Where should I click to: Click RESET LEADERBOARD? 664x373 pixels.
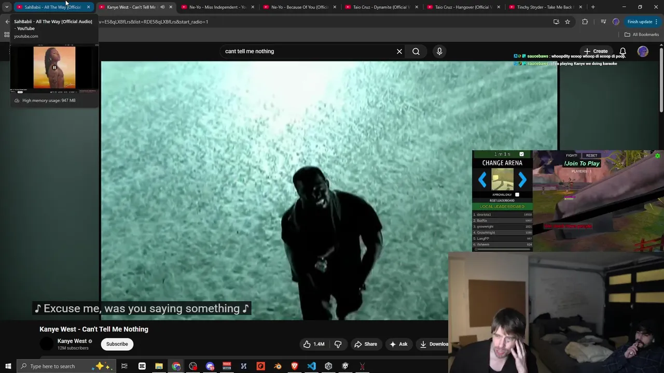[502, 200]
